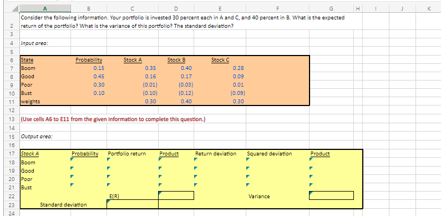Select column G header
Image resolution: width=441 pixels, height=216 pixels.
pos(332,8)
